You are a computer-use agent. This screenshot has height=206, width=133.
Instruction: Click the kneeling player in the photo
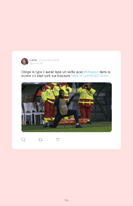pyautogui.click(x=63, y=109)
